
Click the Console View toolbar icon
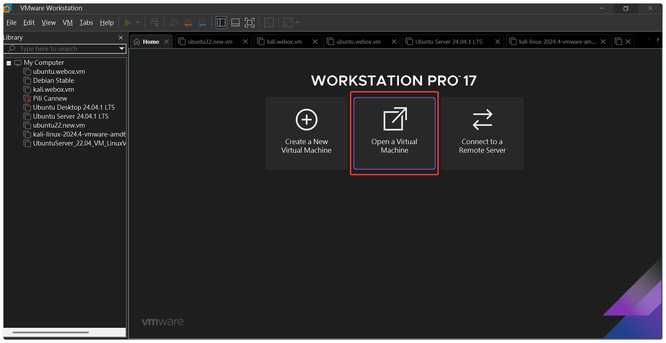[269, 23]
